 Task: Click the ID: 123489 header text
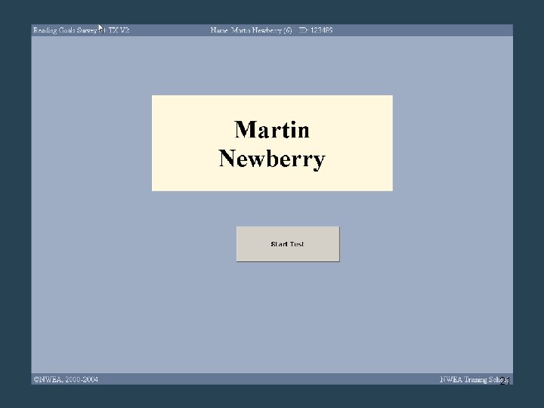pos(316,30)
